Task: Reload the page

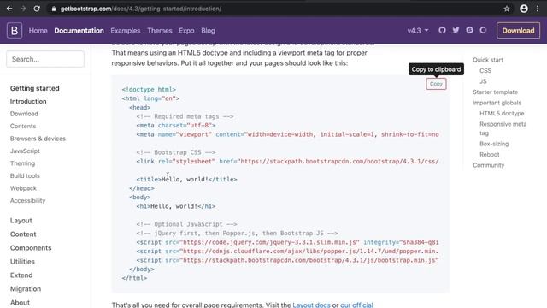Action: pyautogui.click(x=37, y=9)
